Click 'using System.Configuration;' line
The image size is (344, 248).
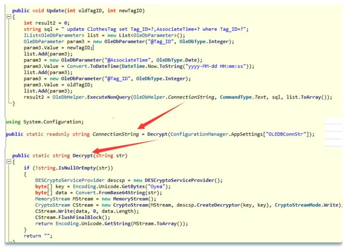tap(45, 121)
